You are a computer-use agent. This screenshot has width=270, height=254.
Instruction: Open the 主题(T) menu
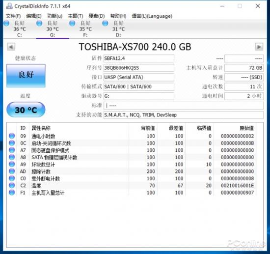[76, 16]
